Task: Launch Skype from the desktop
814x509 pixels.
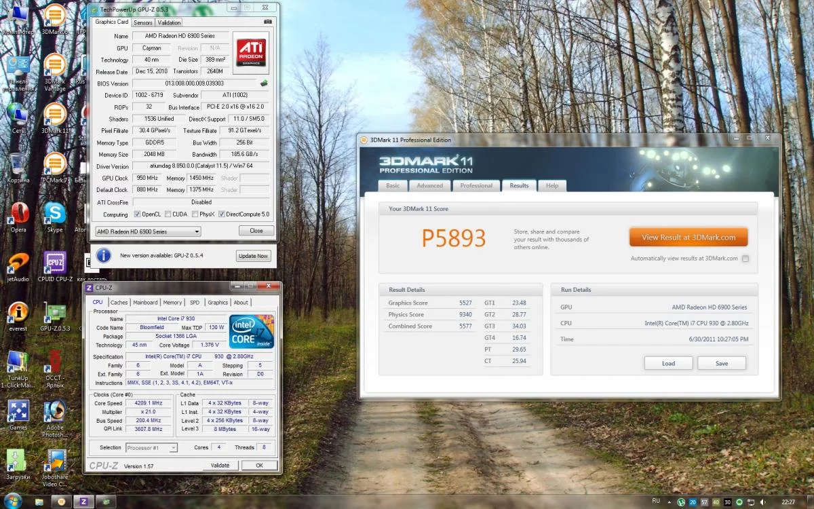Action: point(54,218)
